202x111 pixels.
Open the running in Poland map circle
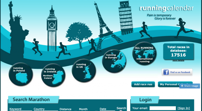[x=21, y=74]
